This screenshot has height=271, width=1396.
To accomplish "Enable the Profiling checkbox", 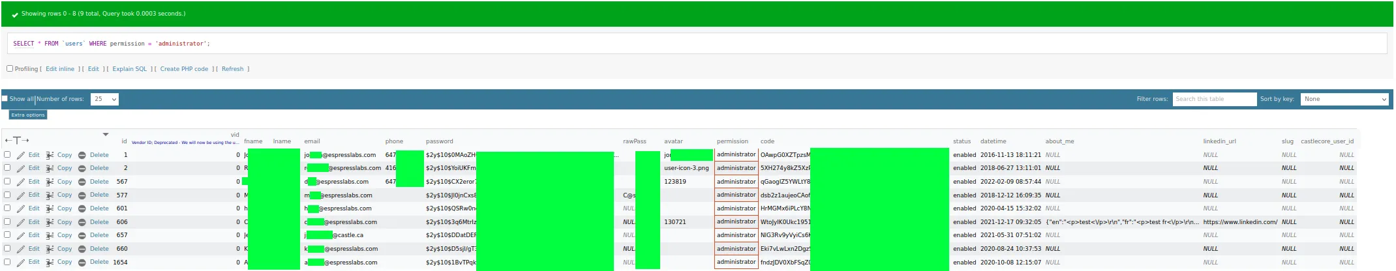I will 10,68.
